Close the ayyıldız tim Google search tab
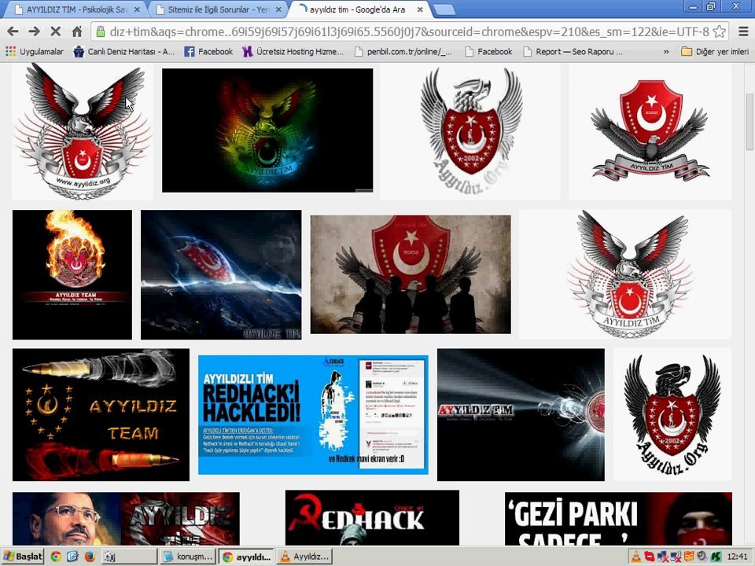The image size is (755, 566). click(420, 9)
